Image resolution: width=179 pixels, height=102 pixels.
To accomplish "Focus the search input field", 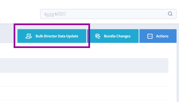I will [x=108, y=14].
